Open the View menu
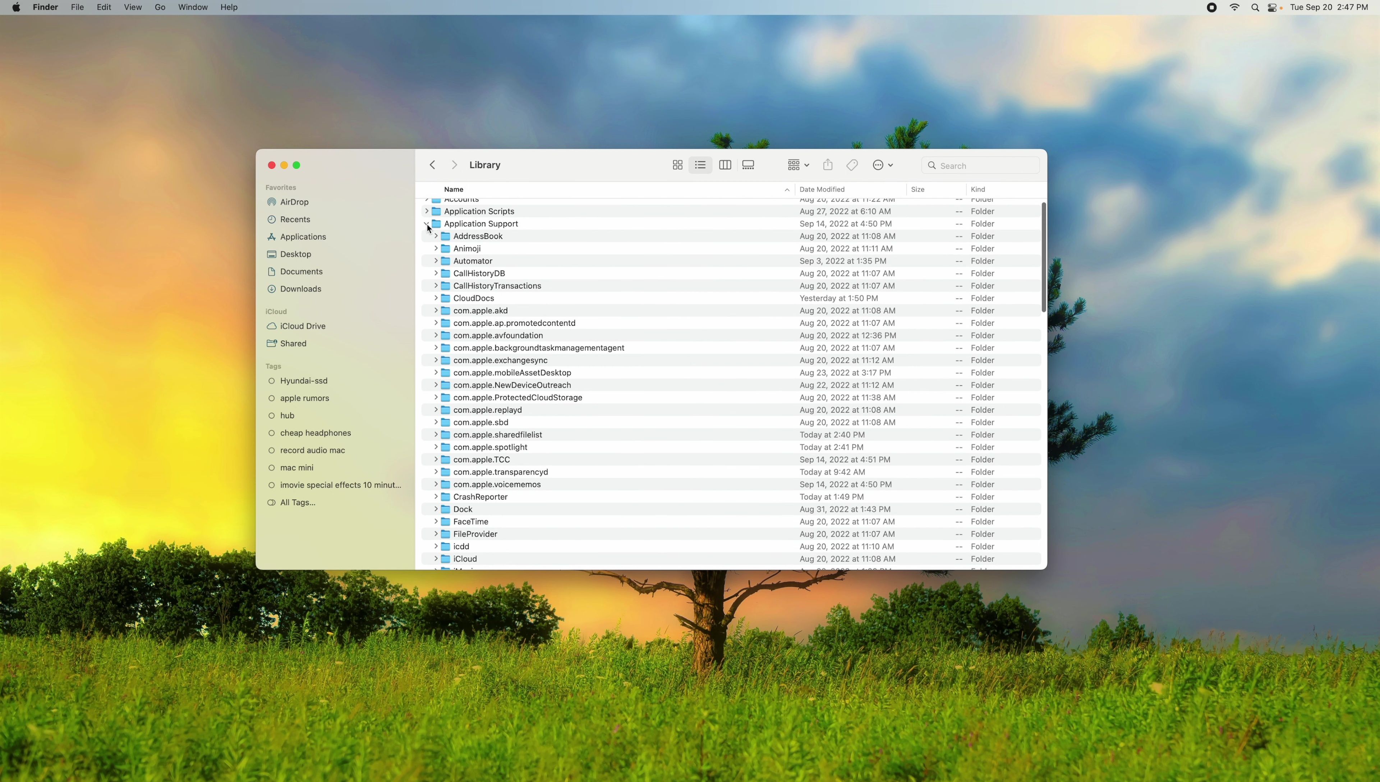The width and height of the screenshot is (1380, 782). tap(133, 8)
